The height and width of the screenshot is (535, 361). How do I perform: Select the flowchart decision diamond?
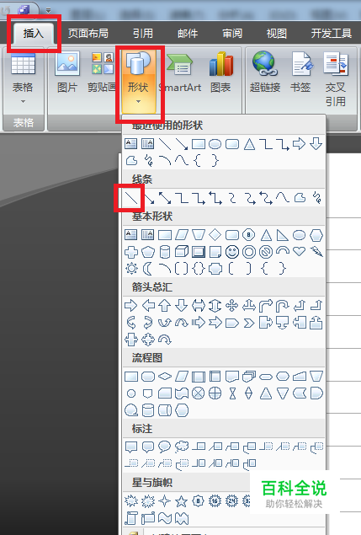165,377
